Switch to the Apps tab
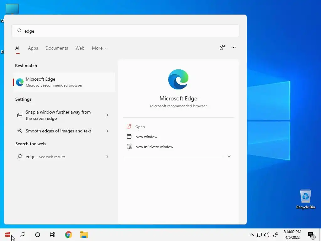This screenshot has width=321, height=241. click(x=33, y=48)
